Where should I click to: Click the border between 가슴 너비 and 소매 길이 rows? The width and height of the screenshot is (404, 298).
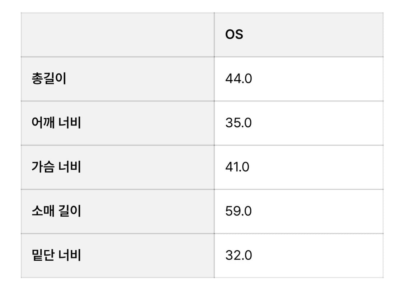tap(202, 189)
